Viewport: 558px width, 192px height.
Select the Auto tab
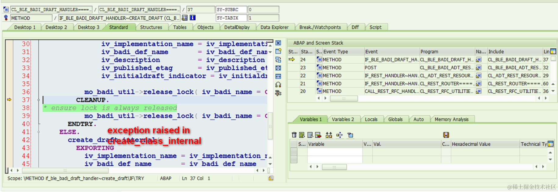[x=418, y=119]
